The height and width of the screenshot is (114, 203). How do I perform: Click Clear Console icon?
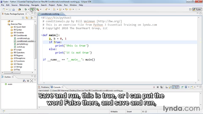tap(166, 87)
